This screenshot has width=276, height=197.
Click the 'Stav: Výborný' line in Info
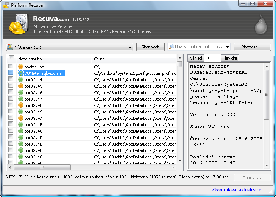coord(210,127)
